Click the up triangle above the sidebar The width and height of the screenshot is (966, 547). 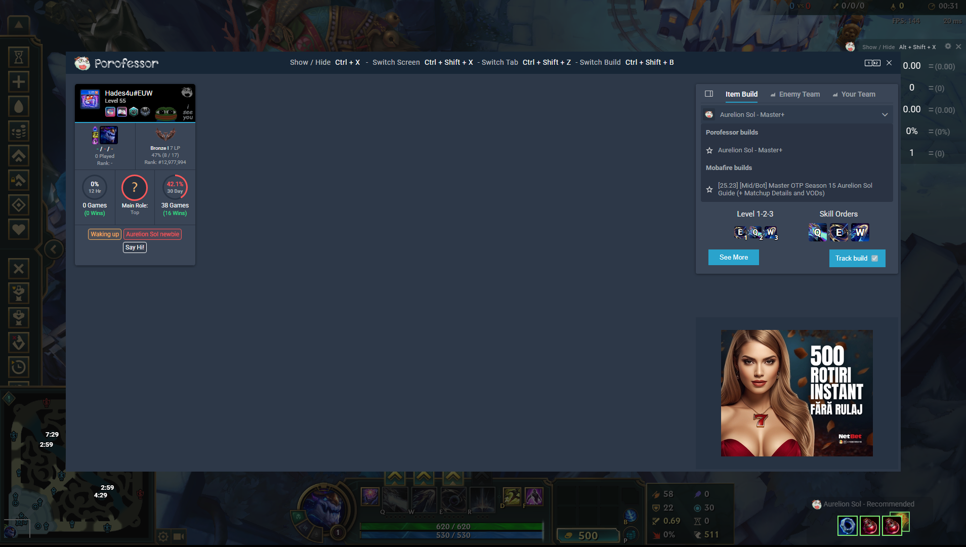18,24
